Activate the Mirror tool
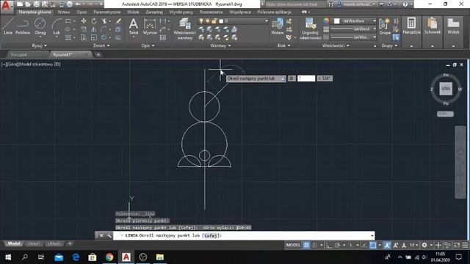The image size is (470, 264). pyautogui.click(x=94, y=29)
